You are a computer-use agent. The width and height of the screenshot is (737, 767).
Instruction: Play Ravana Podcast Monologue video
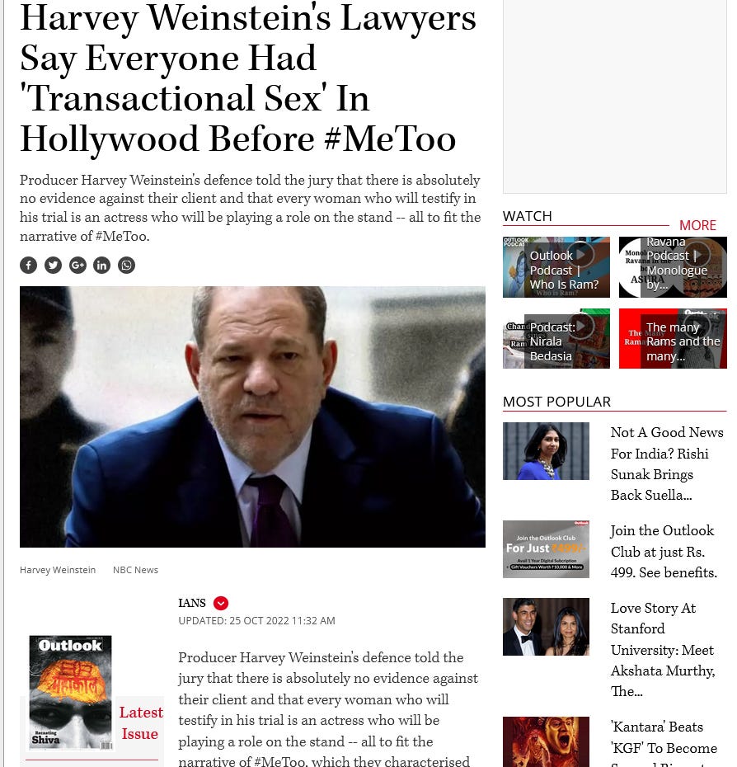(673, 267)
